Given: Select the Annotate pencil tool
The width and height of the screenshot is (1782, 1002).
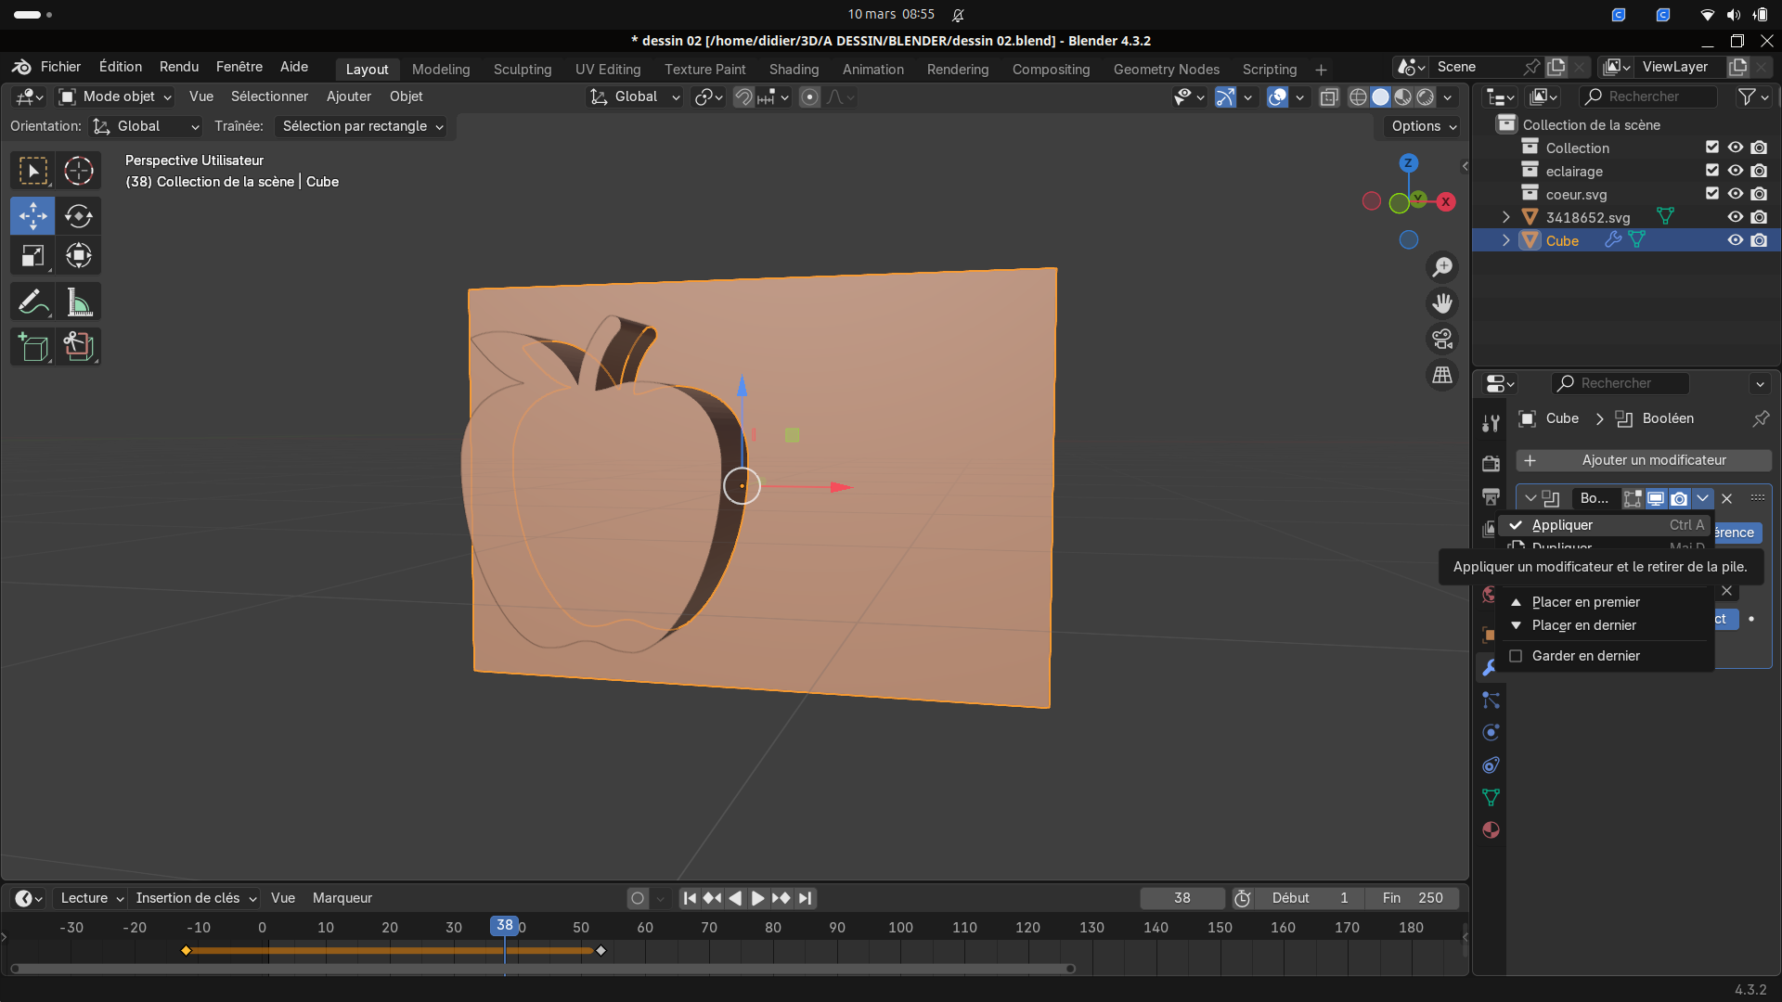Looking at the screenshot, I should [x=33, y=302].
